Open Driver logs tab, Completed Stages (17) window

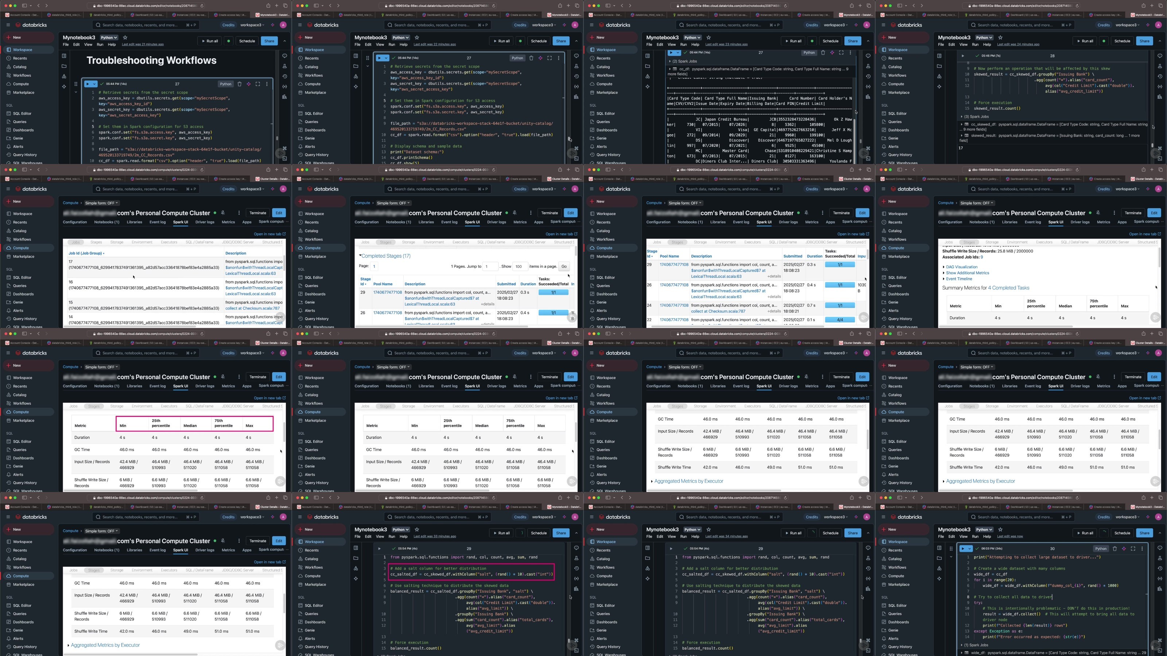(496, 222)
